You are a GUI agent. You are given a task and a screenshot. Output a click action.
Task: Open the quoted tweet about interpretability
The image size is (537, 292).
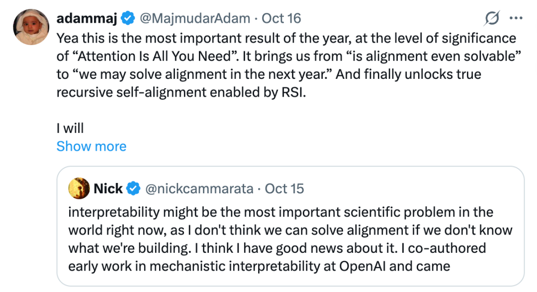point(290,226)
